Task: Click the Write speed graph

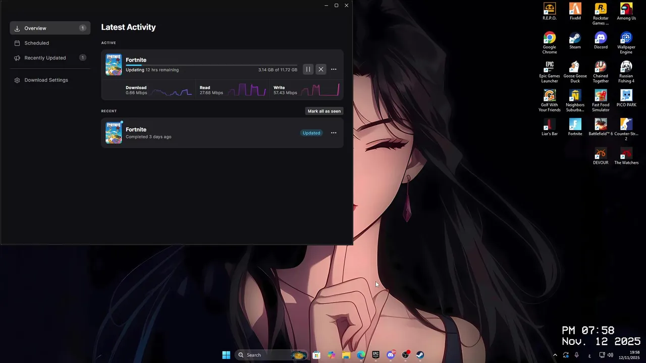Action: [x=320, y=90]
